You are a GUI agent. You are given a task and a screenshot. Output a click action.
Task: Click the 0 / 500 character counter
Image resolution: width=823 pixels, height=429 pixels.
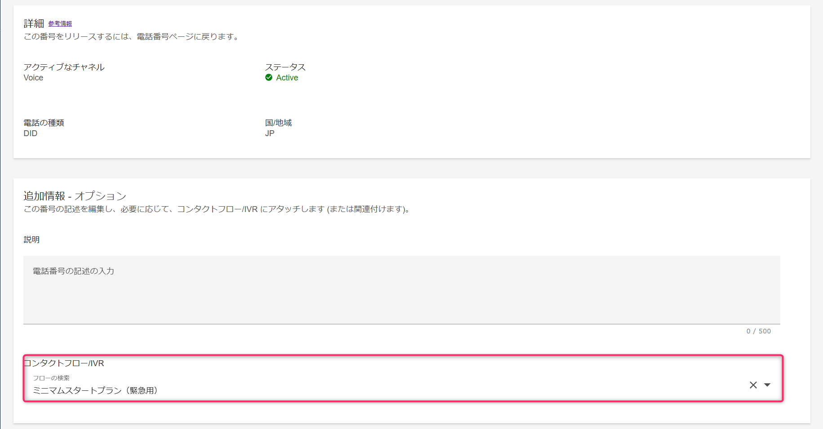[758, 331]
